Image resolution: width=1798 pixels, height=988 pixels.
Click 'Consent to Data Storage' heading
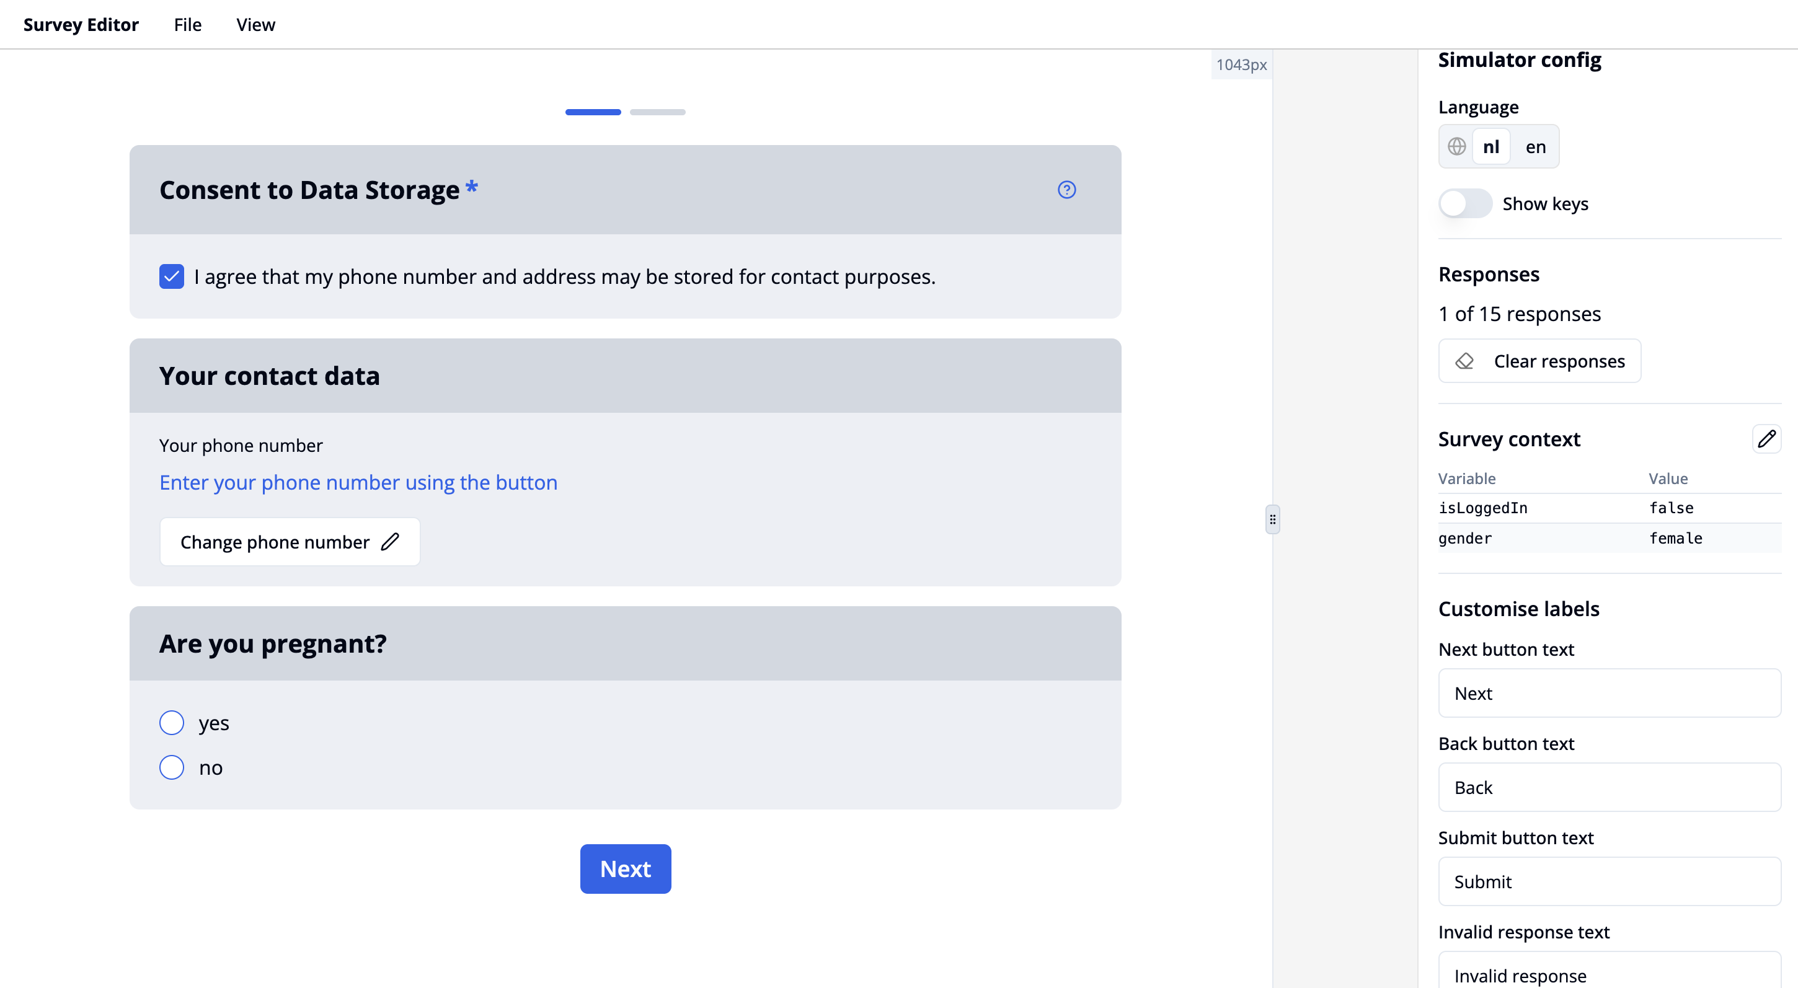(x=309, y=190)
